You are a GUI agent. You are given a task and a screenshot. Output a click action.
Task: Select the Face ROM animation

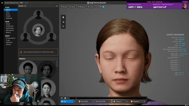point(84,101)
